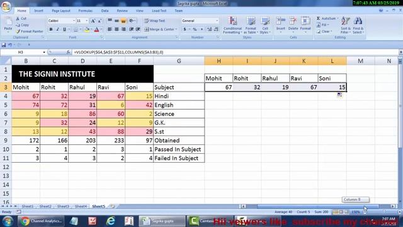Open the Data tab
The width and height of the screenshot is (403, 227).
105,11
